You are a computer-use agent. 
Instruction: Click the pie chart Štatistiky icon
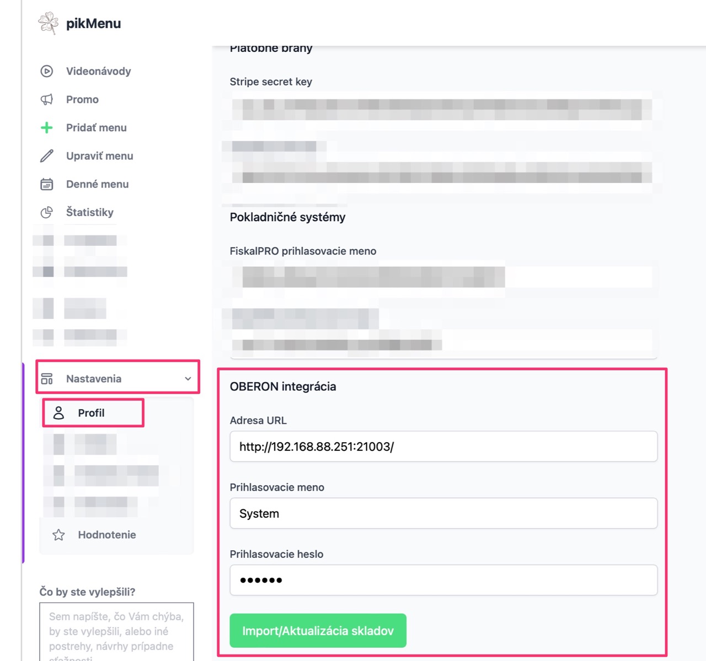(47, 212)
